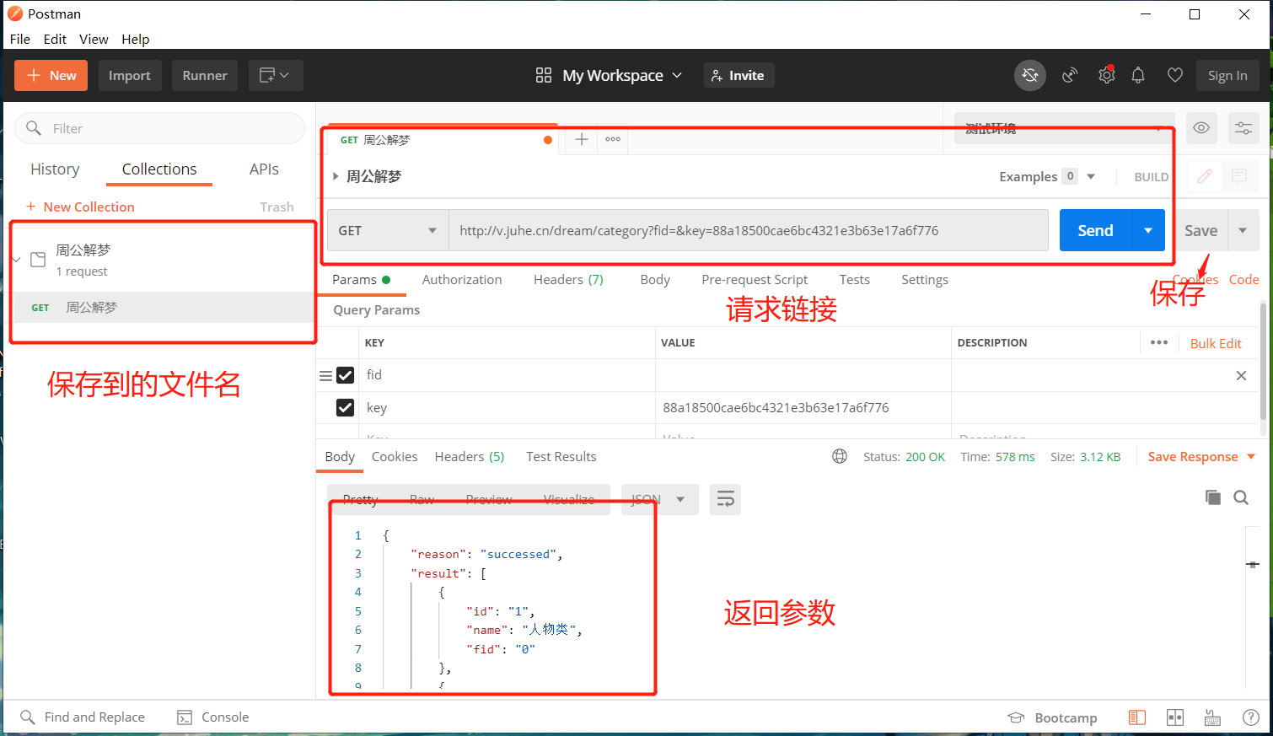The image size is (1273, 736).
Task: Delete the fid parameter row
Action: click(x=1241, y=376)
